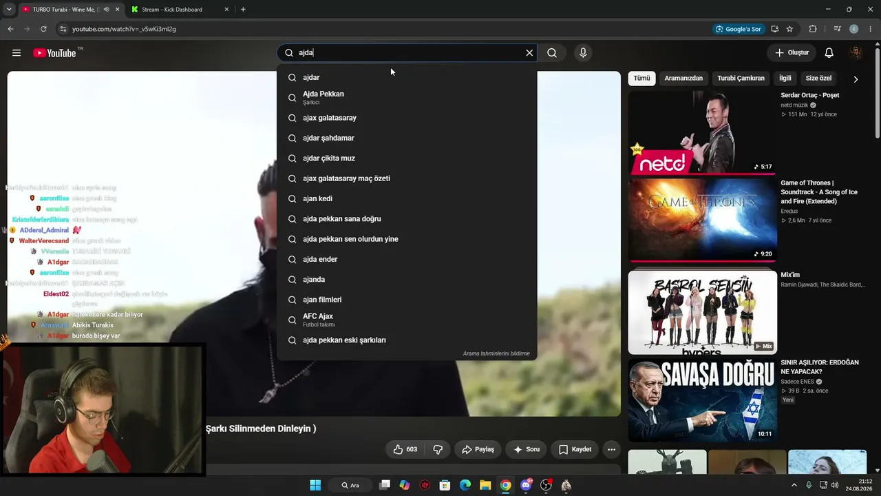The width and height of the screenshot is (881, 496).
Task: Click the Paylaş share button
Action: pyautogui.click(x=478, y=449)
